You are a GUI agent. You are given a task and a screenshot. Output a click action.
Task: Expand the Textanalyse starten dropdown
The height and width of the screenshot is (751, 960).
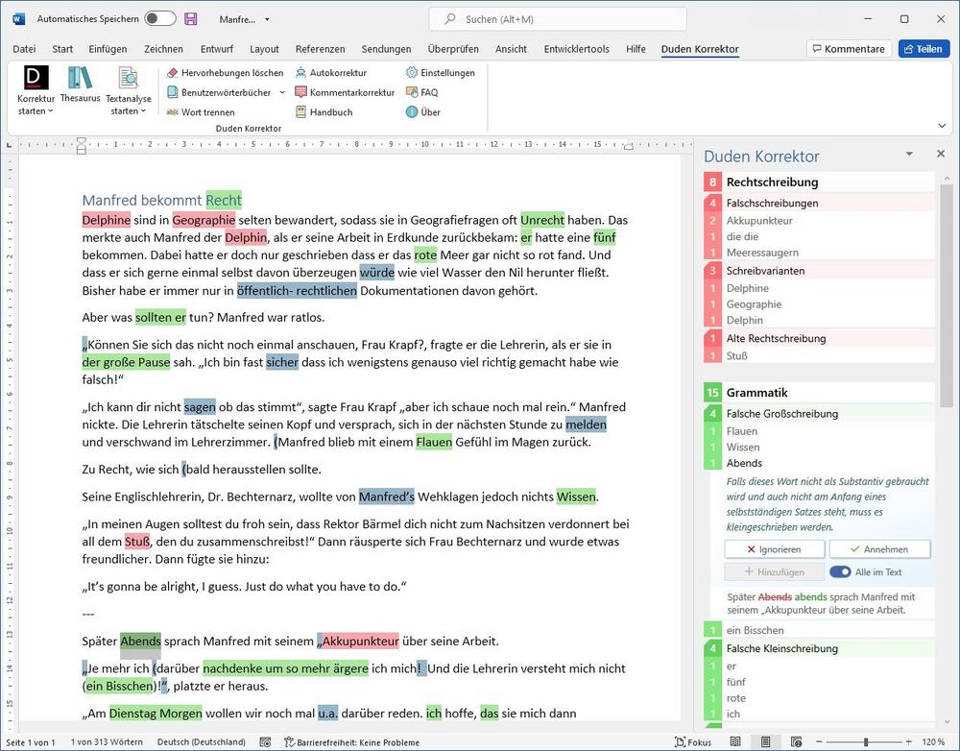pyautogui.click(x=143, y=111)
